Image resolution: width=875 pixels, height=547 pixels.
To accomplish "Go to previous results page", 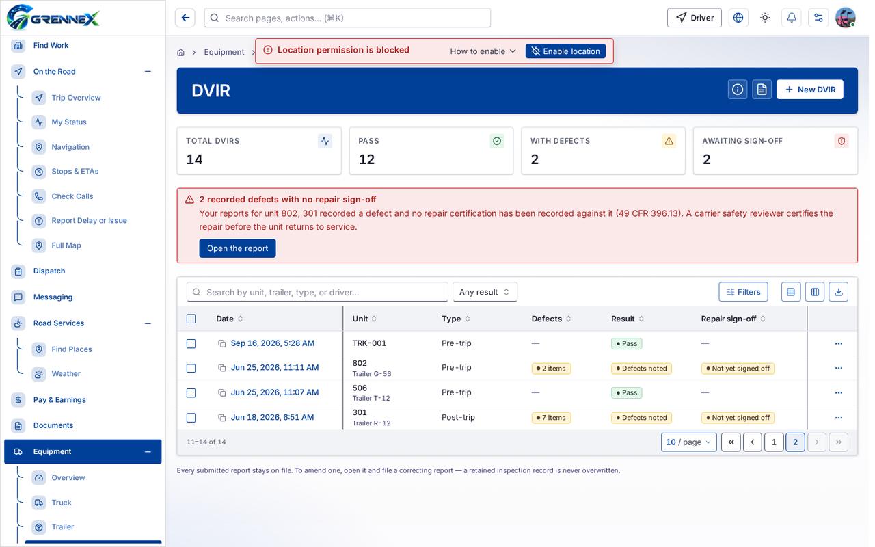I will tap(753, 442).
